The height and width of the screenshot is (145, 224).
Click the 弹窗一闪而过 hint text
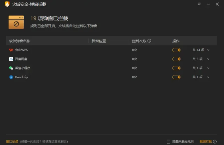tap(44, 142)
